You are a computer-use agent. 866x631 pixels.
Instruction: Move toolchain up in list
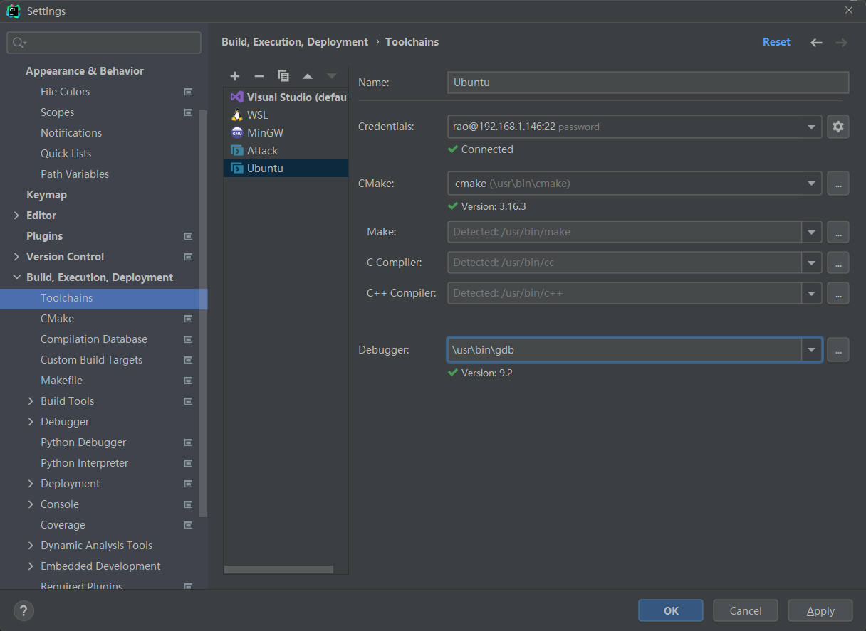click(x=308, y=76)
